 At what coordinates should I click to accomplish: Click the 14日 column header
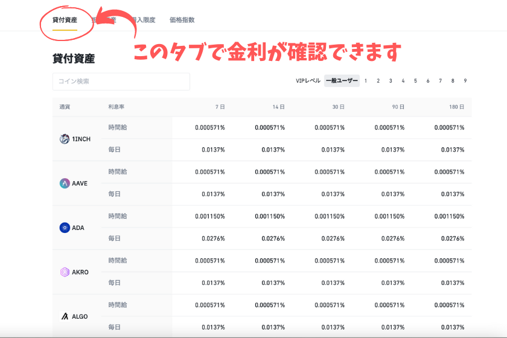coord(278,107)
